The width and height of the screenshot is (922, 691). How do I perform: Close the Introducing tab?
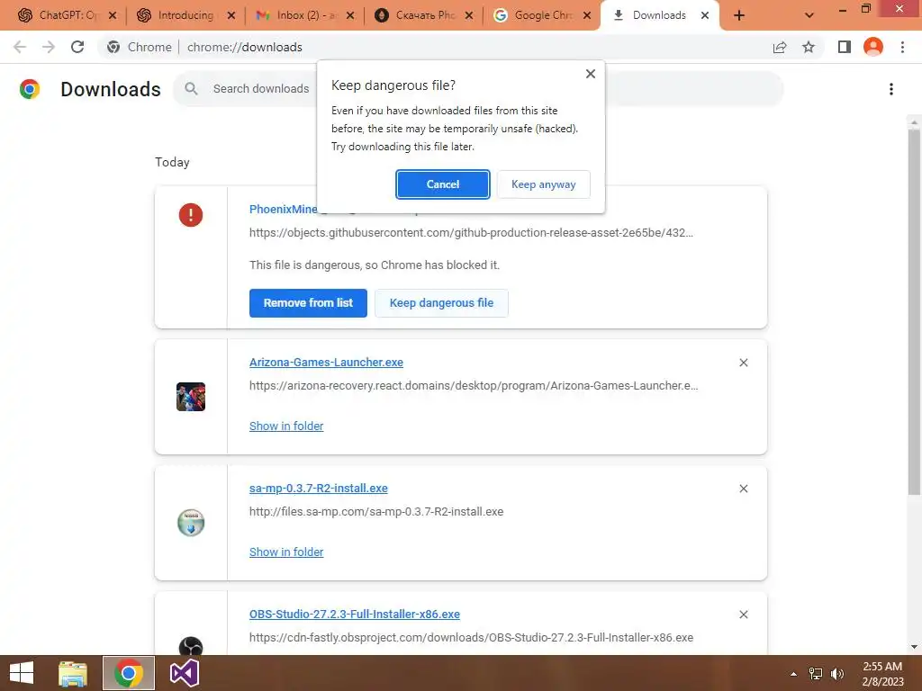[231, 15]
